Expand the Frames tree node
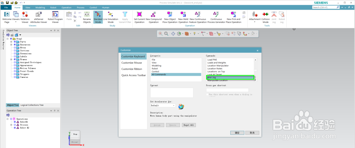 [11, 59]
